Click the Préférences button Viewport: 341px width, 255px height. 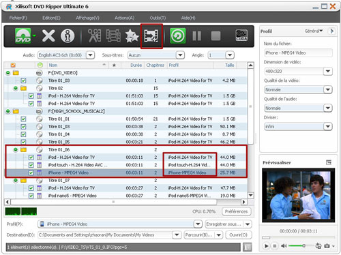tap(237, 211)
